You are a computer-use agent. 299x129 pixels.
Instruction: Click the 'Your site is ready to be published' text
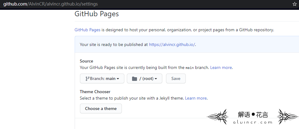pos(114,44)
